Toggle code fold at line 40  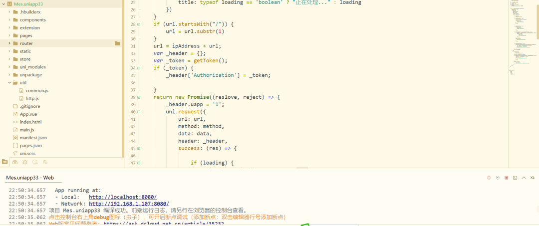139,112
